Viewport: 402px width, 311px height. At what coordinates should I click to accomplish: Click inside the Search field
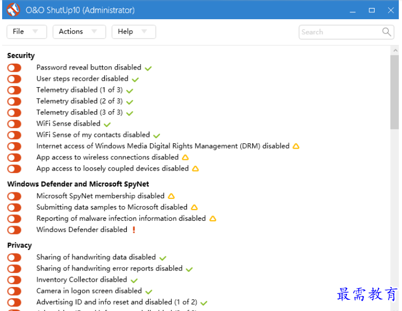point(346,32)
